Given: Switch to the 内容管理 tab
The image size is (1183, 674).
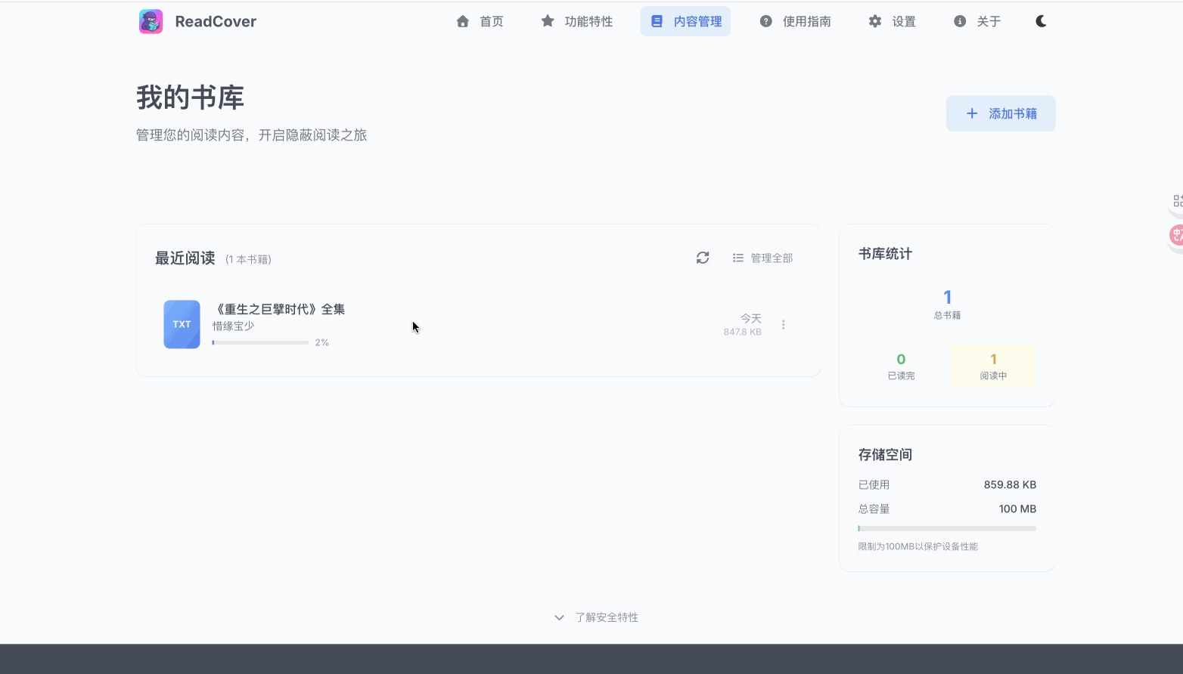Looking at the screenshot, I should click(685, 21).
